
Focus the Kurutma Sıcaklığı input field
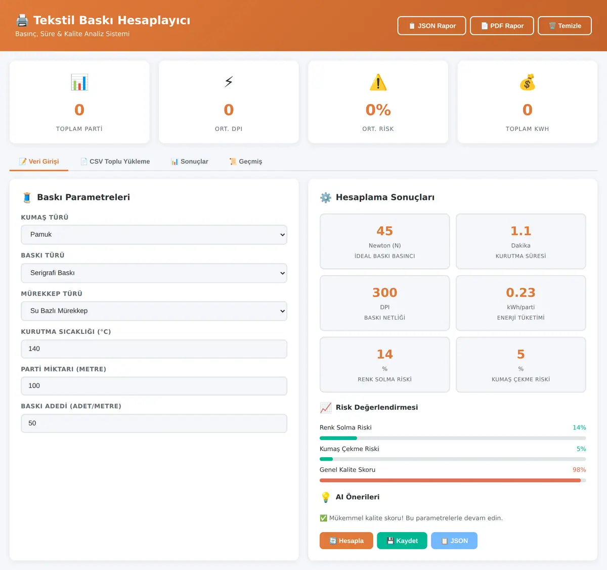coord(154,349)
